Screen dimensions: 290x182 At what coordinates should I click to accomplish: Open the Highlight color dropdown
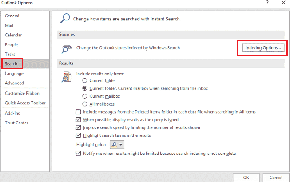118,144
